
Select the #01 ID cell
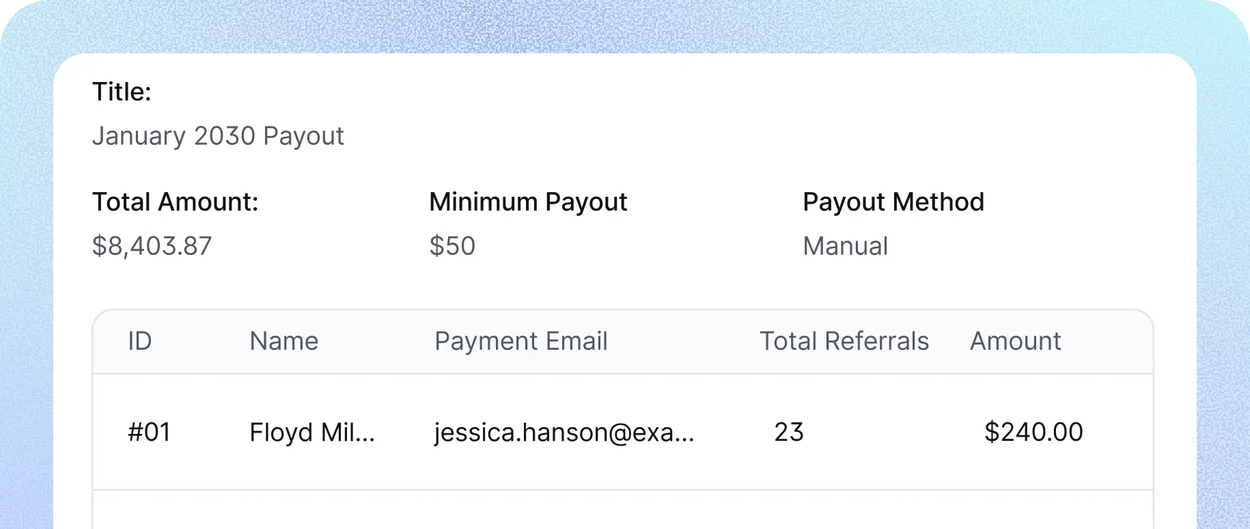(x=149, y=432)
